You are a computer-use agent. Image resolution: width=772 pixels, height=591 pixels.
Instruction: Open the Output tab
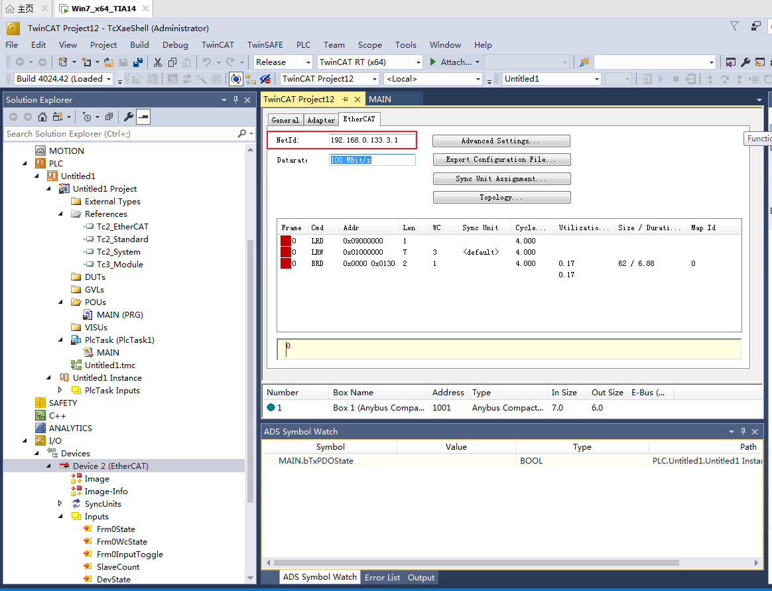(421, 577)
